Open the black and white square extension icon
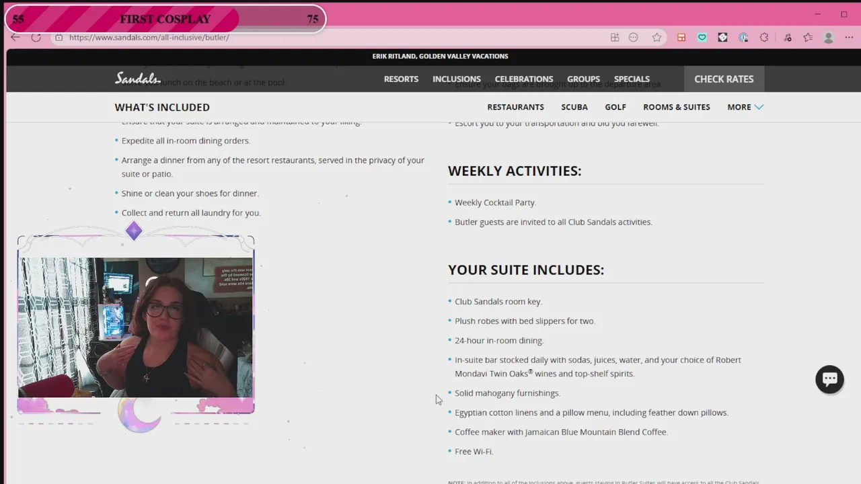 click(x=723, y=38)
